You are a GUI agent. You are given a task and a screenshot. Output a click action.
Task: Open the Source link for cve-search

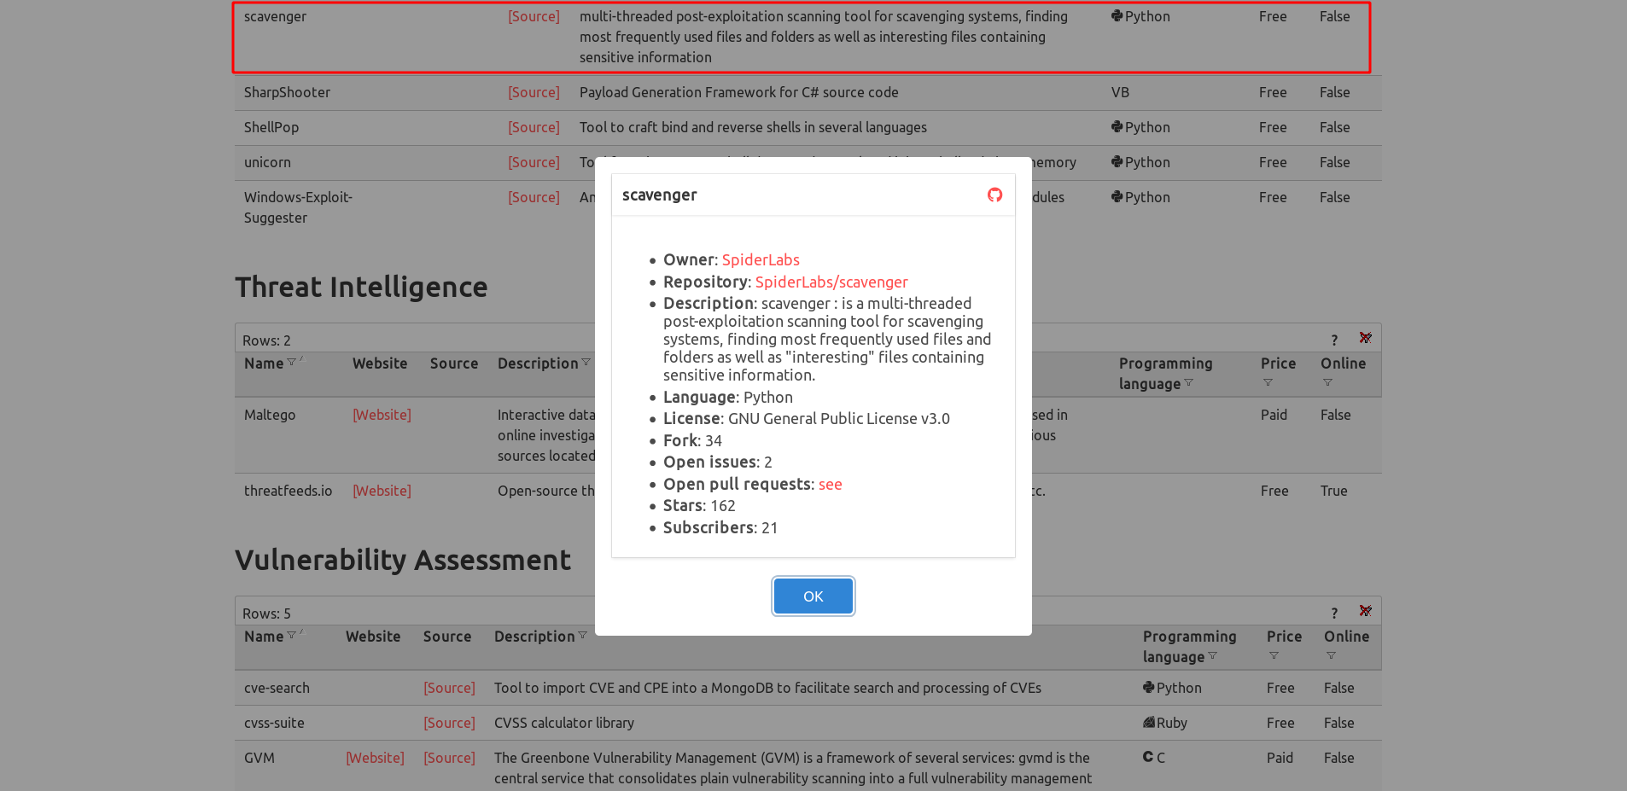pyautogui.click(x=449, y=687)
